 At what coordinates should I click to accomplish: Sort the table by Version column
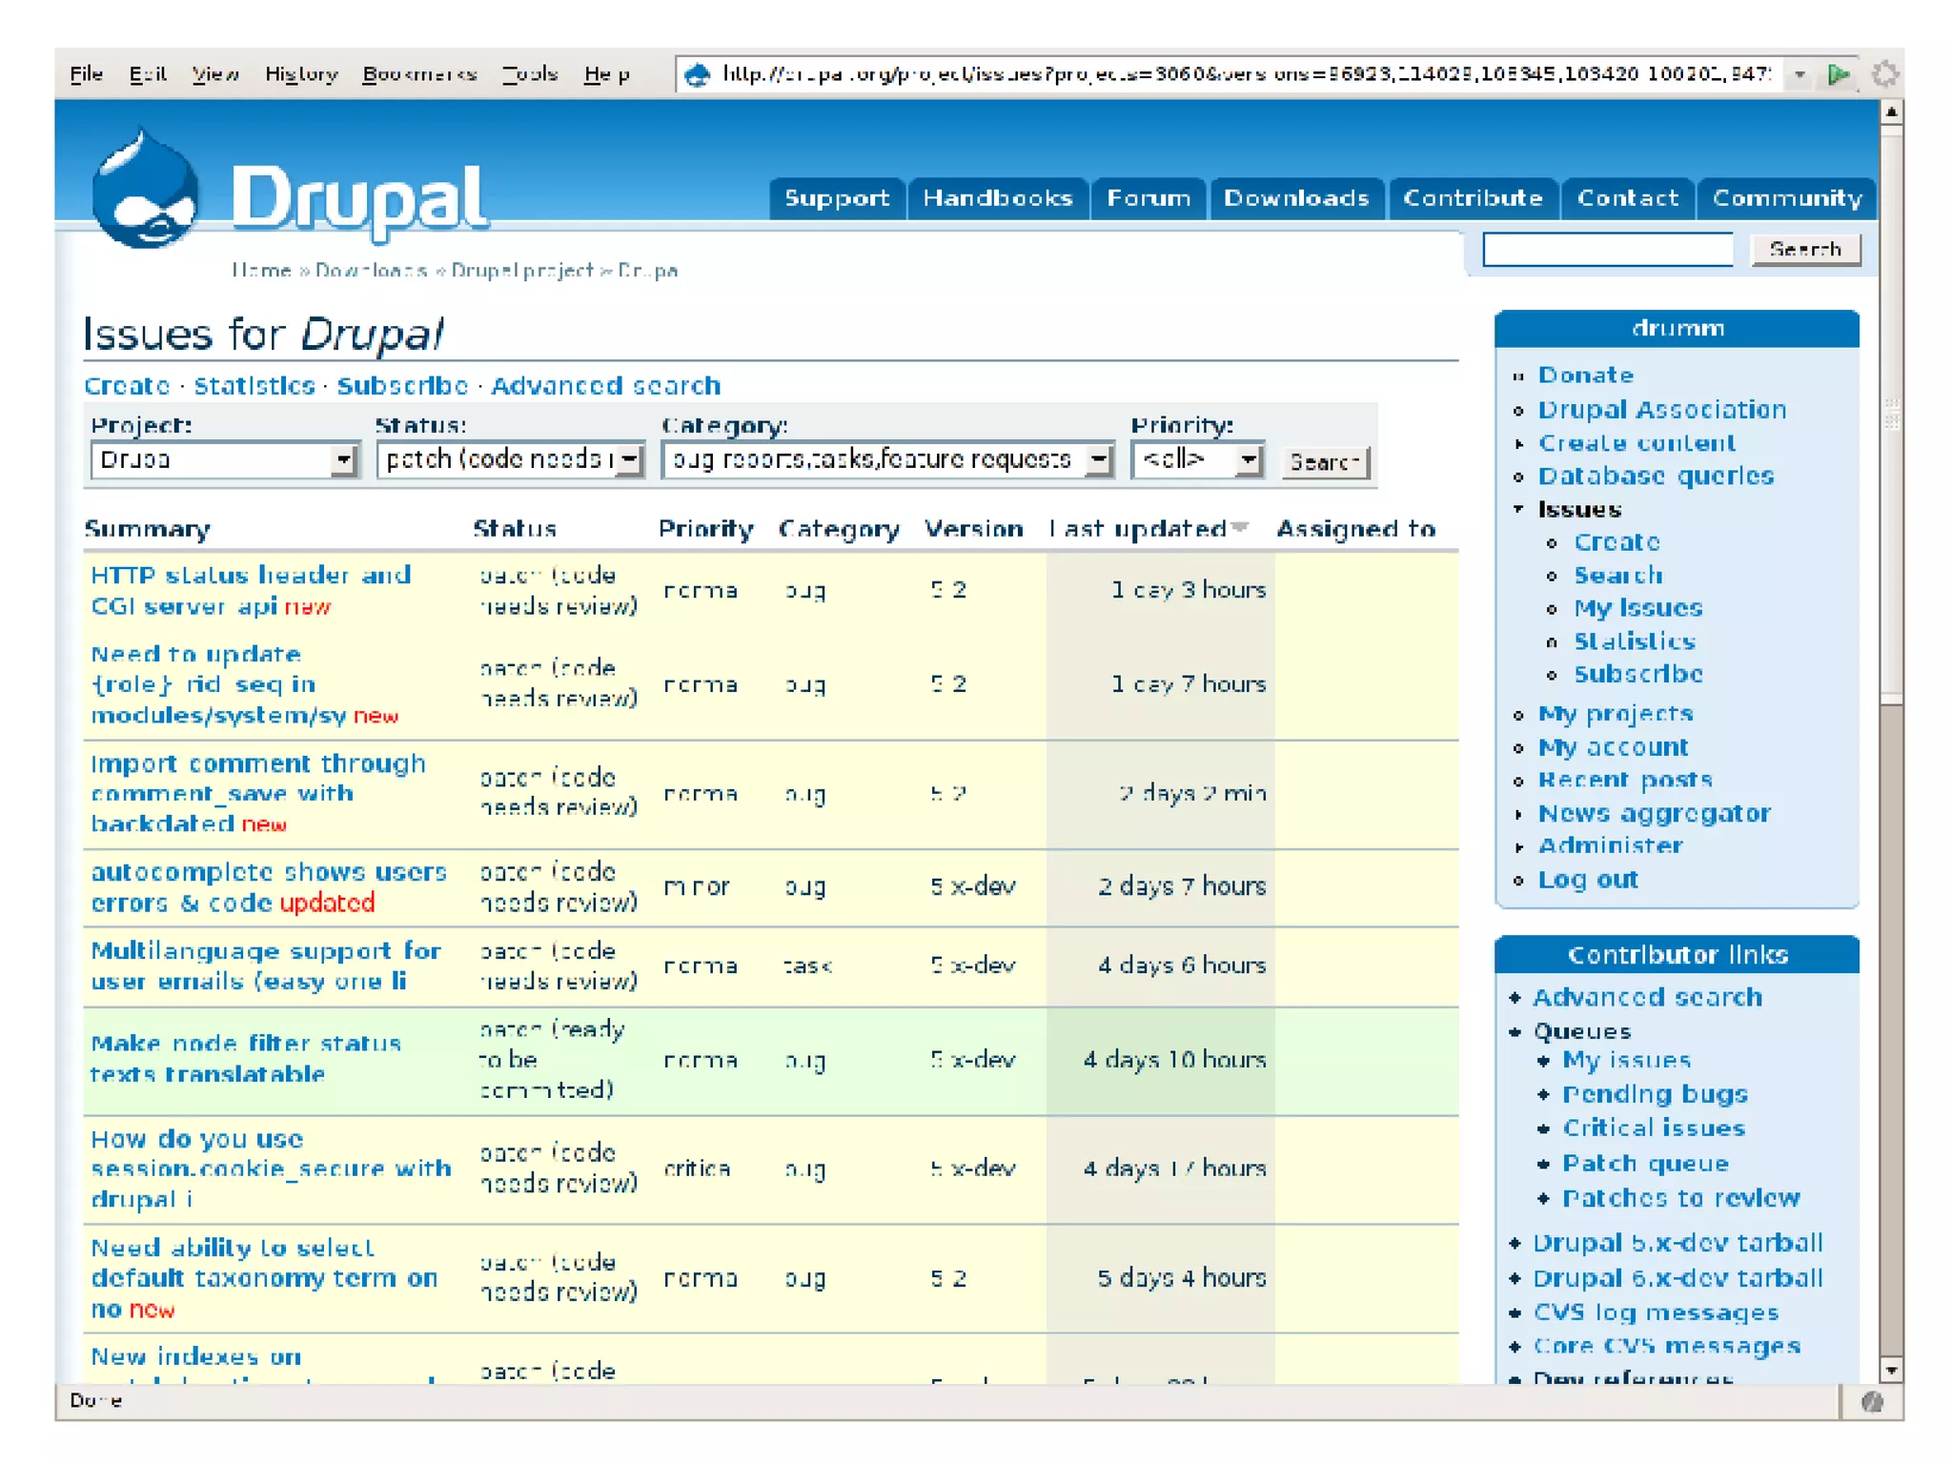point(973,529)
